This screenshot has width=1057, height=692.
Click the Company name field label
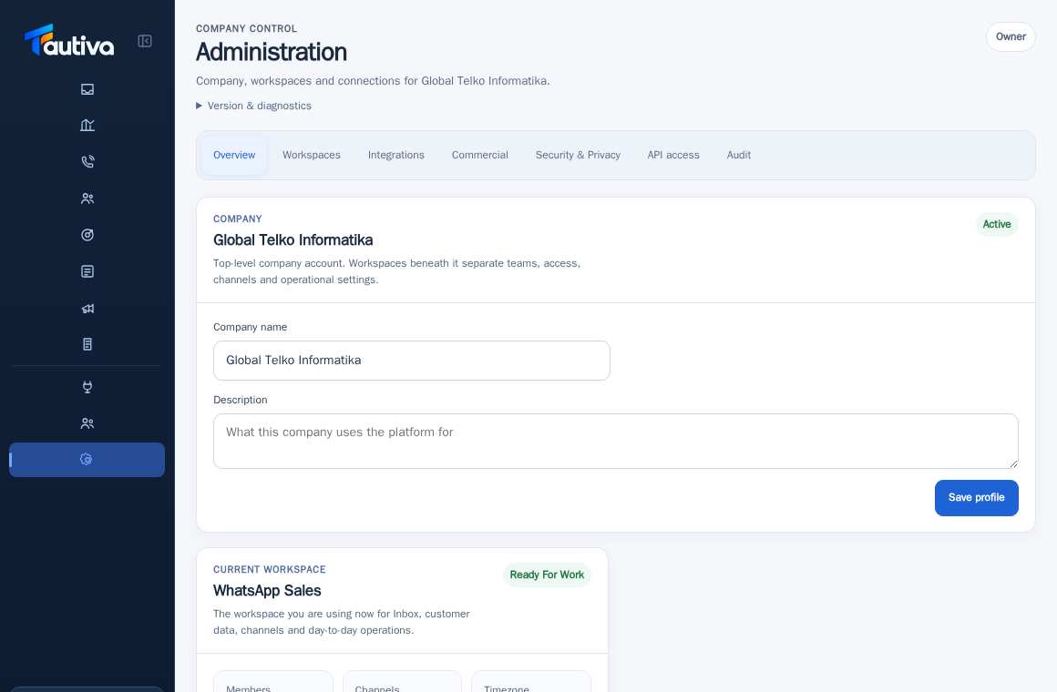250,327
